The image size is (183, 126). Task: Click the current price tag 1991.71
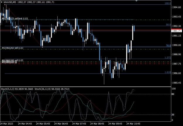click(177, 31)
